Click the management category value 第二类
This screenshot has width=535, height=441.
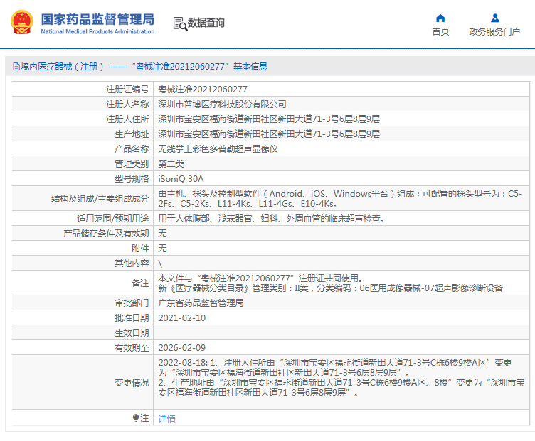pyautogui.click(x=171, y=163)
